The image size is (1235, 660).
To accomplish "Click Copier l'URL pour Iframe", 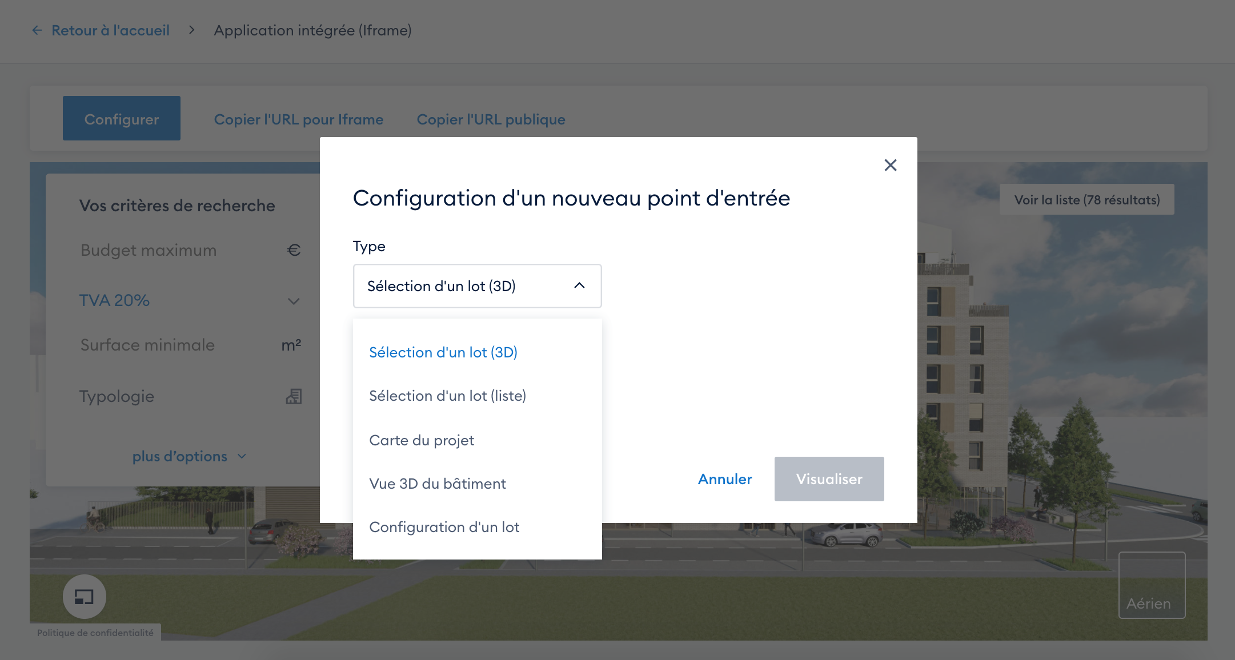I will (298, 119).
